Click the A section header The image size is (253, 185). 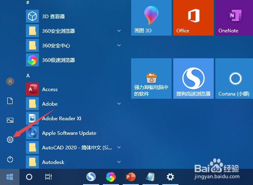[x=28, y=75]
